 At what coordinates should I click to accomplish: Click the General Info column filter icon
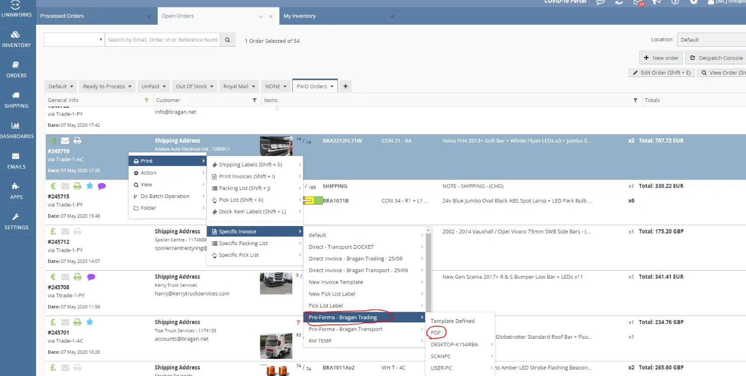[x=146, y=100]
